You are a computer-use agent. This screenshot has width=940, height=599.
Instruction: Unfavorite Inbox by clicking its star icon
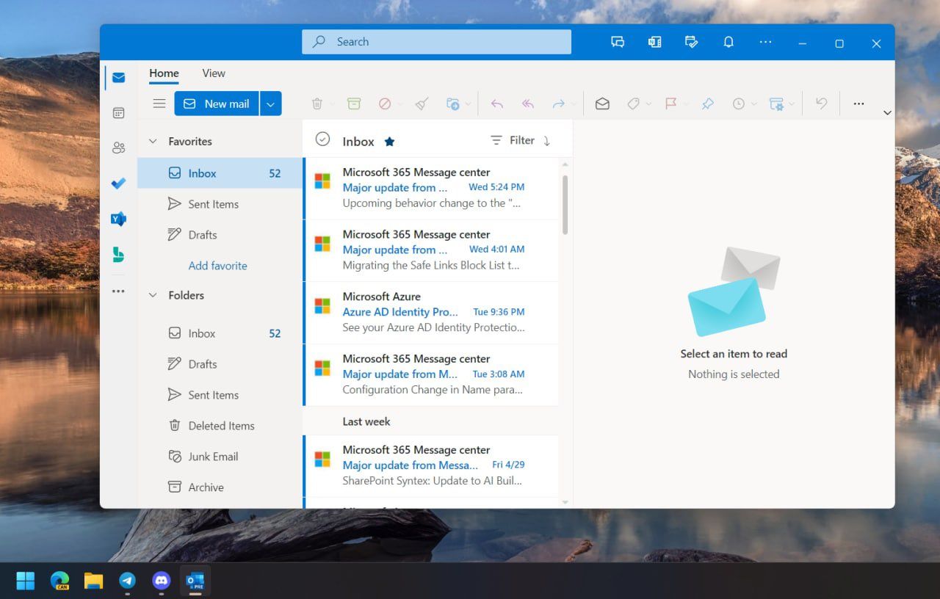389,141
